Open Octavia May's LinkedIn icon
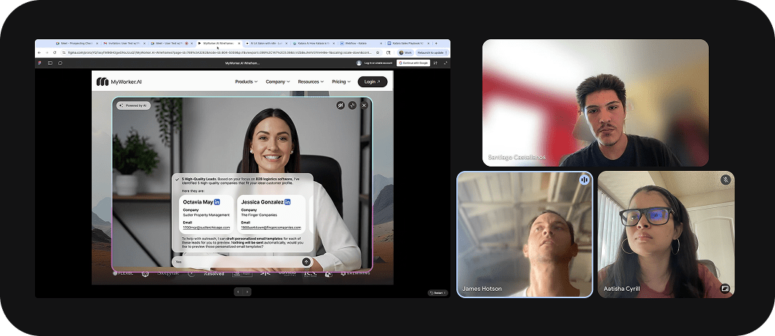Screen dimensions: 775x336 [217, 201]
